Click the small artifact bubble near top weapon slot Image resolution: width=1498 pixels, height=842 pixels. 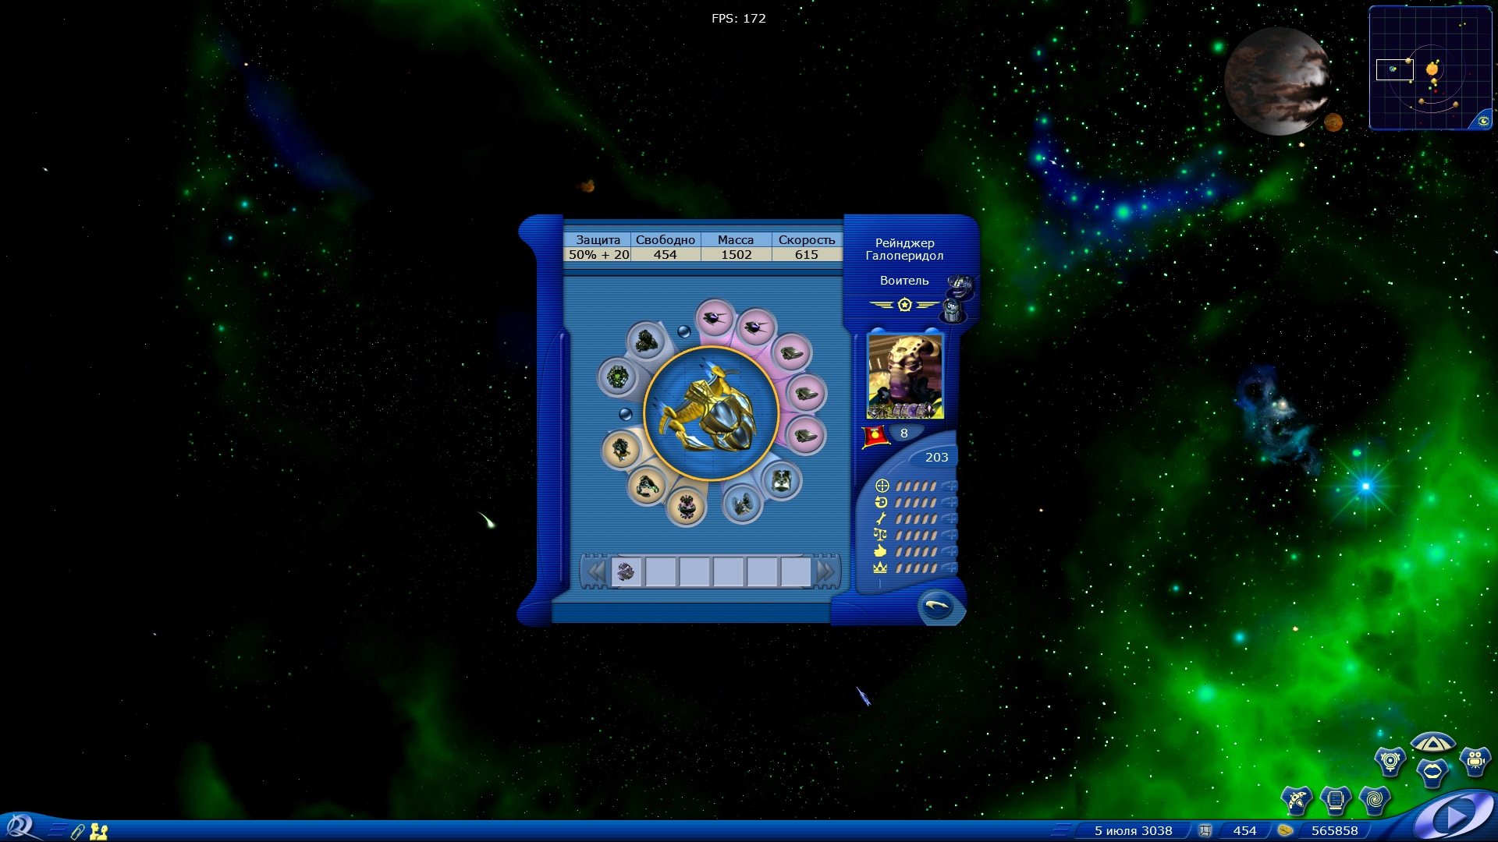[684, 331]
